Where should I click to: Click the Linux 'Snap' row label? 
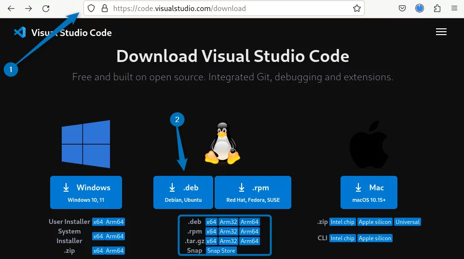pyautogui.click(x=194, y=250)
